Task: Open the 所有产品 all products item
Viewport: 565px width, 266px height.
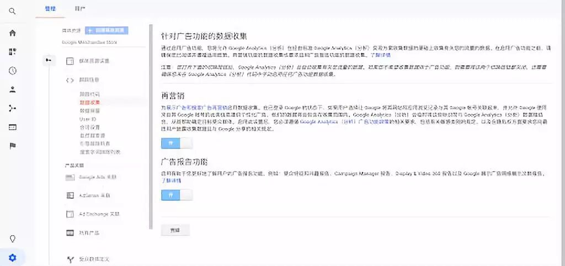Action: point(89,233)
